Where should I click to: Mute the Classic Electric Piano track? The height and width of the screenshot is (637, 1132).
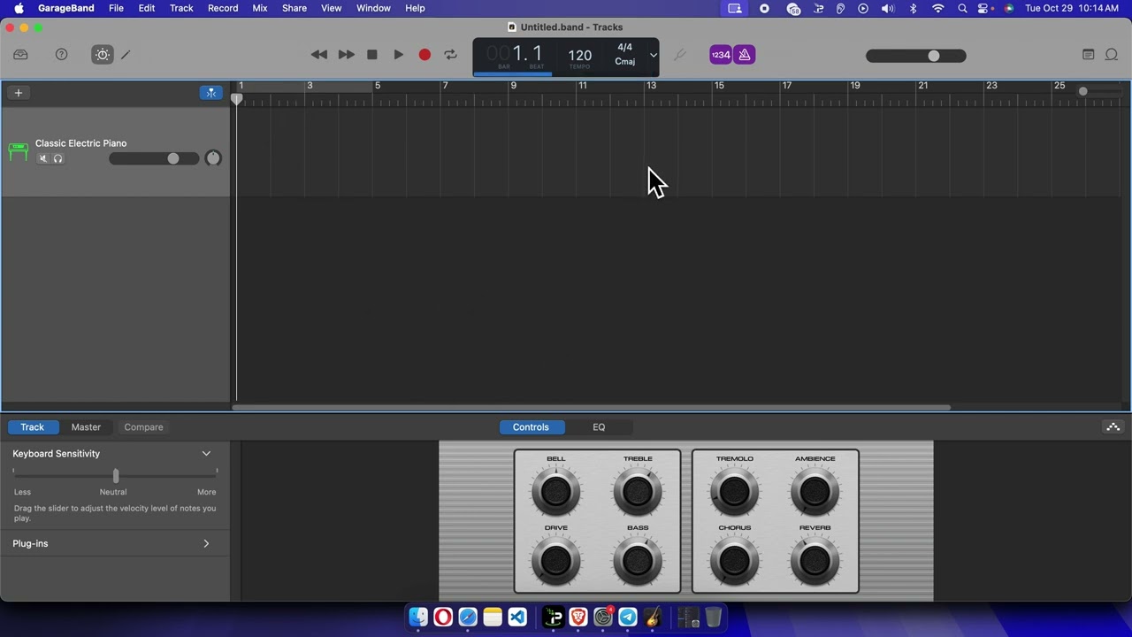[x=42, y=158]
